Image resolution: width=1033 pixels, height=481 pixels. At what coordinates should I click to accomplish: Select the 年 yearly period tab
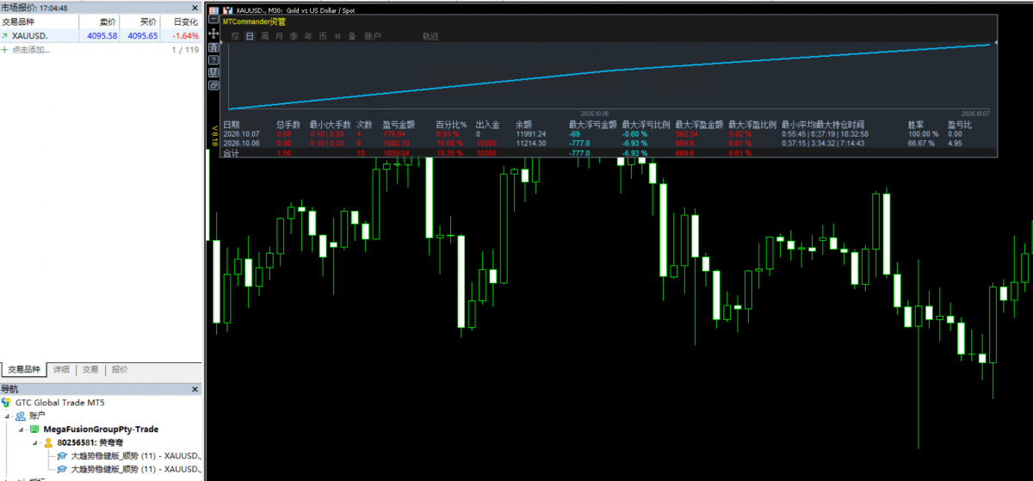tap(308, 36)
